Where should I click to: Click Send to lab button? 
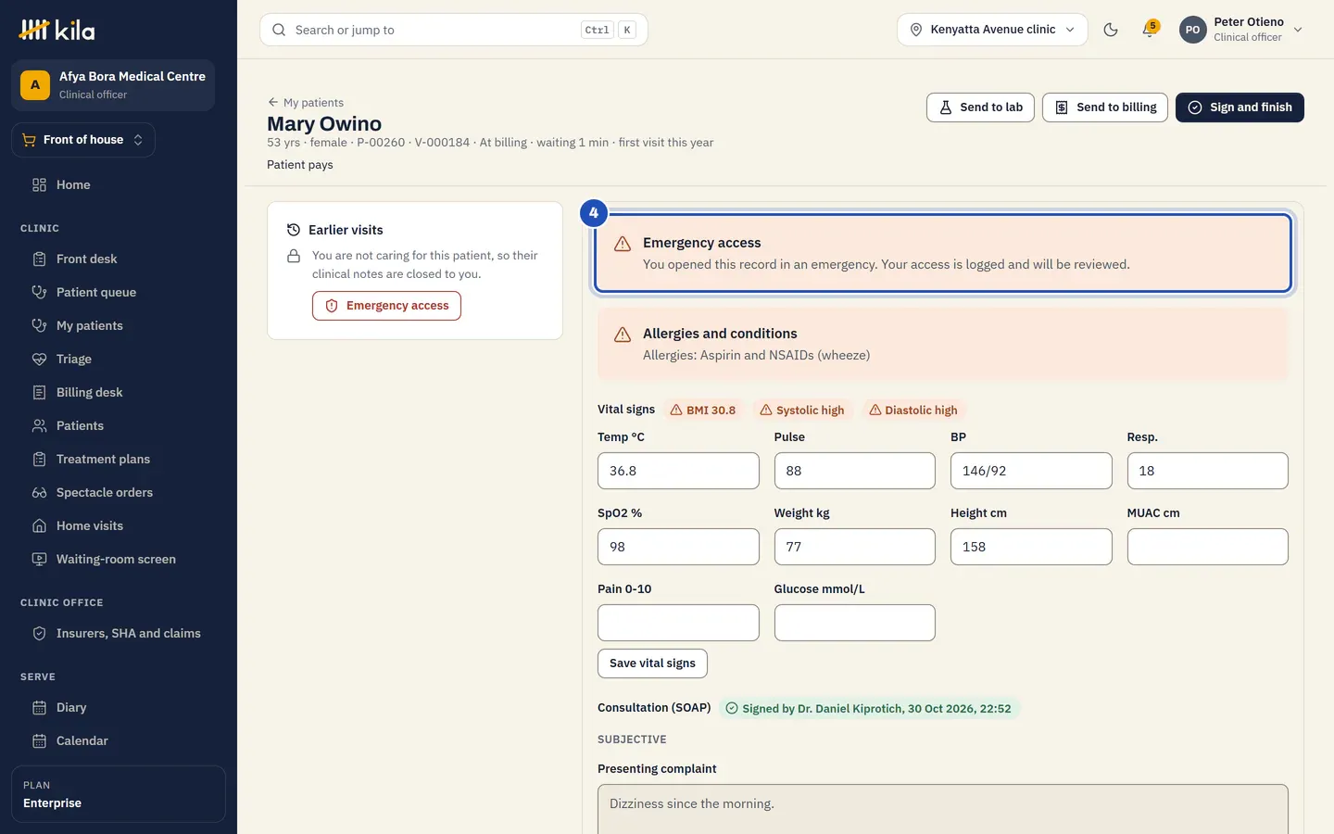coord(980,107)
